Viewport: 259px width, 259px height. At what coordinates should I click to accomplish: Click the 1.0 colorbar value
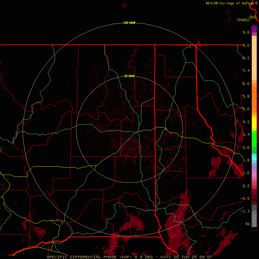246,173
